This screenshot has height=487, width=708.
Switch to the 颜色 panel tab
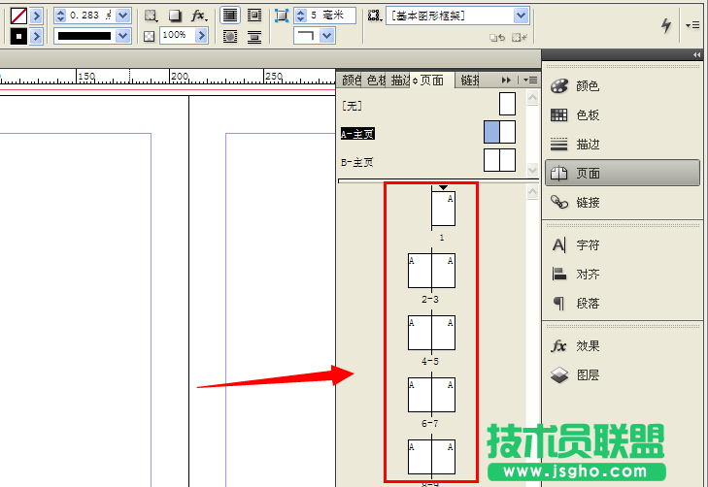tap(352, 81)
